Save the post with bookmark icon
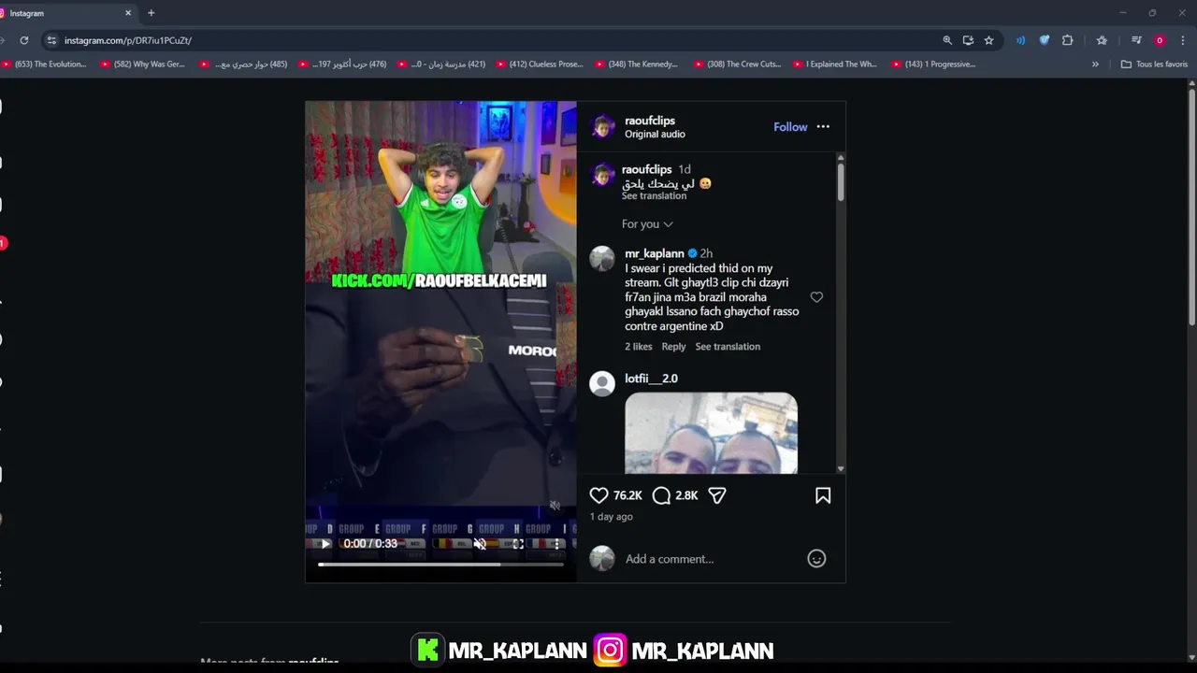 (x=823, y=495)
